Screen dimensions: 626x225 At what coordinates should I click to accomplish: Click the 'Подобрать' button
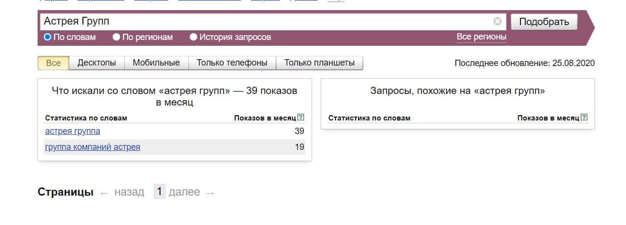click(x=544, y=22)
